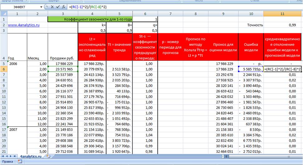
Task: Select the 2007 year cell
Action: [x=17, y=129]
